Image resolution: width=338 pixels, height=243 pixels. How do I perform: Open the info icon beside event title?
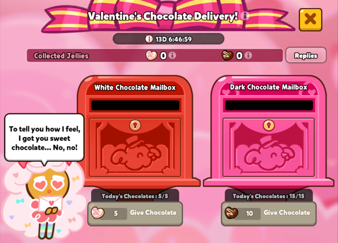tap(245, 16)
